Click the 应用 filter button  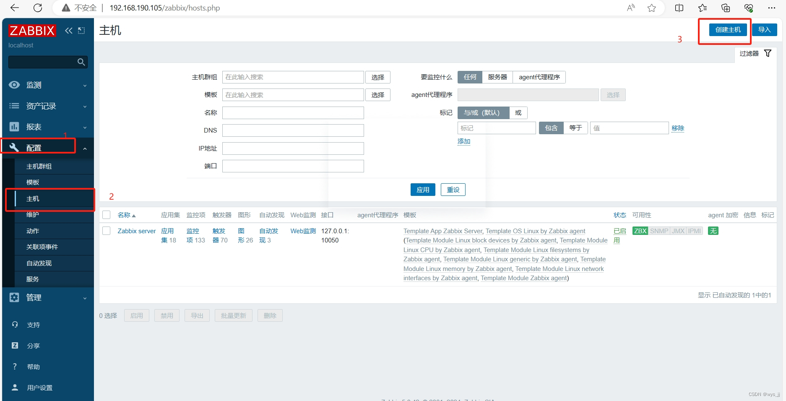coord(423,190)
